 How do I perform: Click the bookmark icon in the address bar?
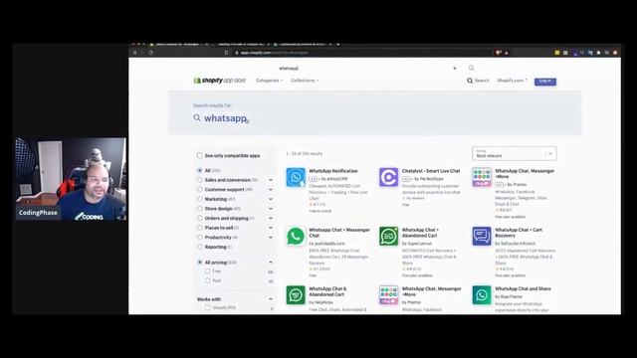pyautogui.click(x=226, y=53)
